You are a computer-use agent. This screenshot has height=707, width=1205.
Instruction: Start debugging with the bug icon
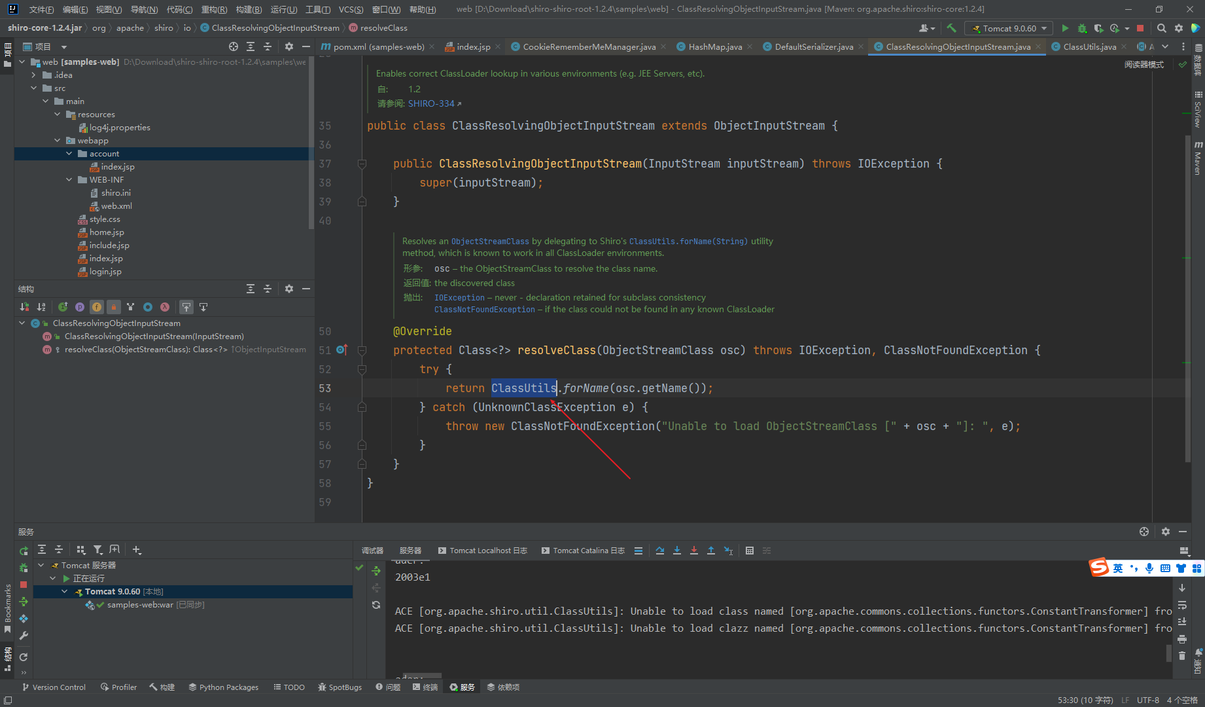[1082, 28]
